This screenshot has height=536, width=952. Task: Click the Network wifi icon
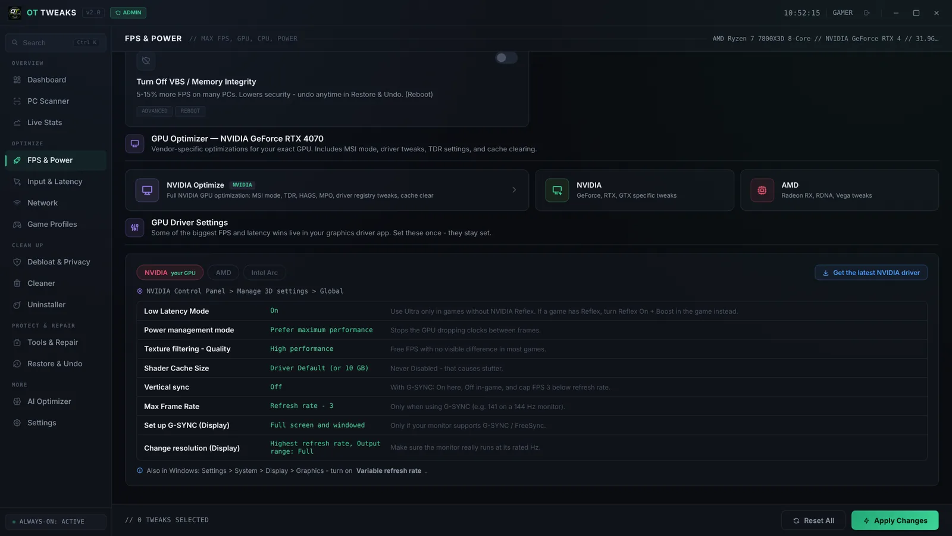pyautogui.click(x=17, y=203)
